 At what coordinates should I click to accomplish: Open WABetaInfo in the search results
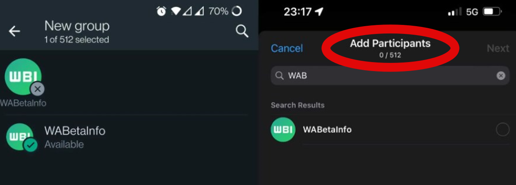390,130
